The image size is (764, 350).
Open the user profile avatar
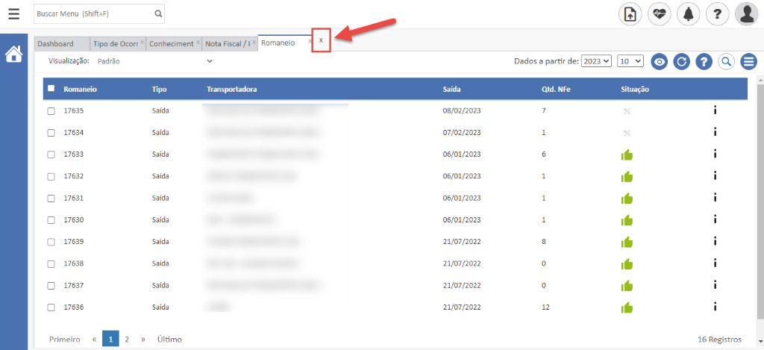(746, 14)
